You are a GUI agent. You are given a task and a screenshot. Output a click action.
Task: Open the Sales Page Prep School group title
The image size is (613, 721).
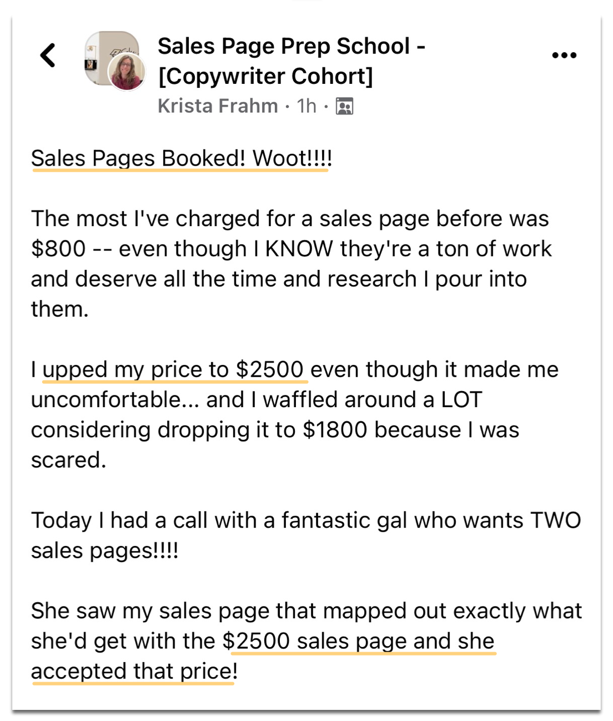pyautogui.click(x=292, y=46)
